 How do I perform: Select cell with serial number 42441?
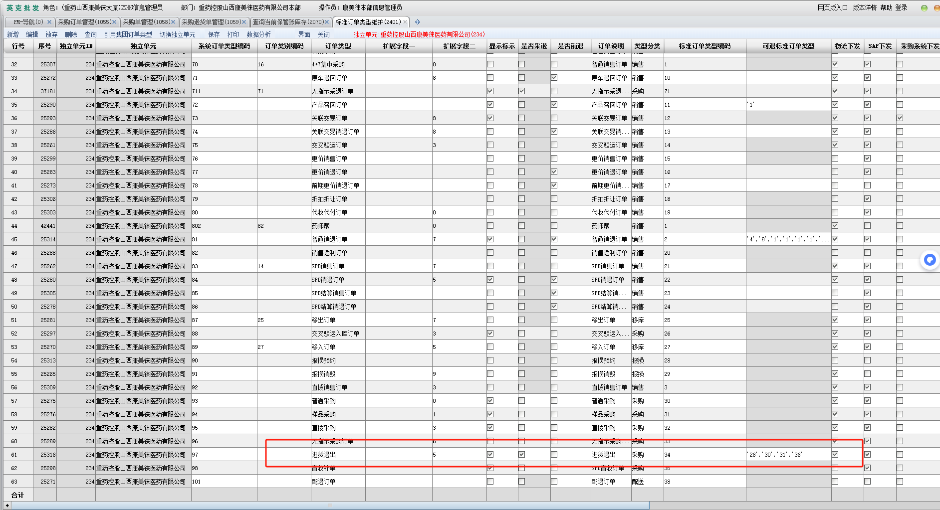[45, 226]
